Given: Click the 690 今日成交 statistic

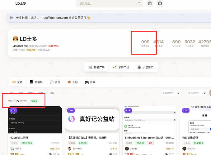Looking at the screenshot, I should point(176,43).
